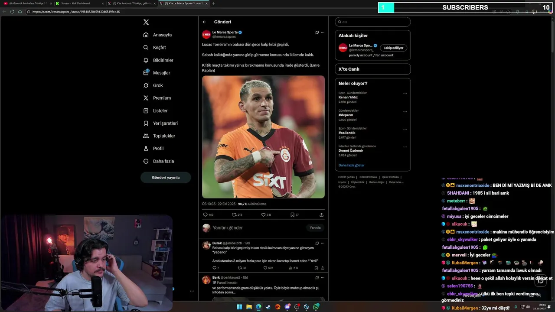Viewport: 555px width, 312px height.
Task: Reply to Burak's comment
Action: point(215,268)
